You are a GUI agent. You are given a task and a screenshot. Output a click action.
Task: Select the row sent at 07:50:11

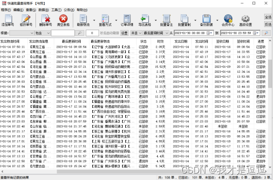134,47
